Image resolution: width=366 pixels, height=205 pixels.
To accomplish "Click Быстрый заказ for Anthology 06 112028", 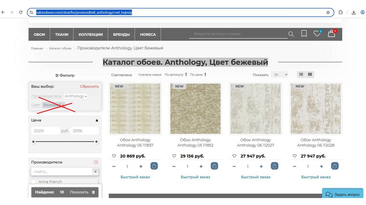I will [x=316, y=177].
